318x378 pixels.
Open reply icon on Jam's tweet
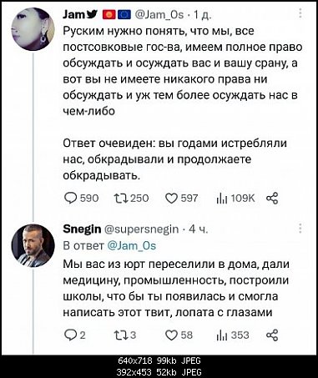(69, 199)
